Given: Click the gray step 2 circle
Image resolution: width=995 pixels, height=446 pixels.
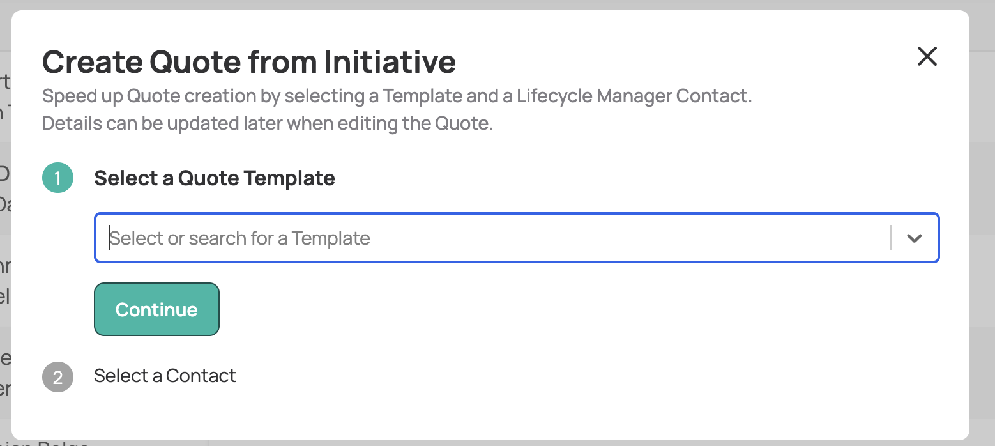Looking at the screenshot, I should [58, 377].
